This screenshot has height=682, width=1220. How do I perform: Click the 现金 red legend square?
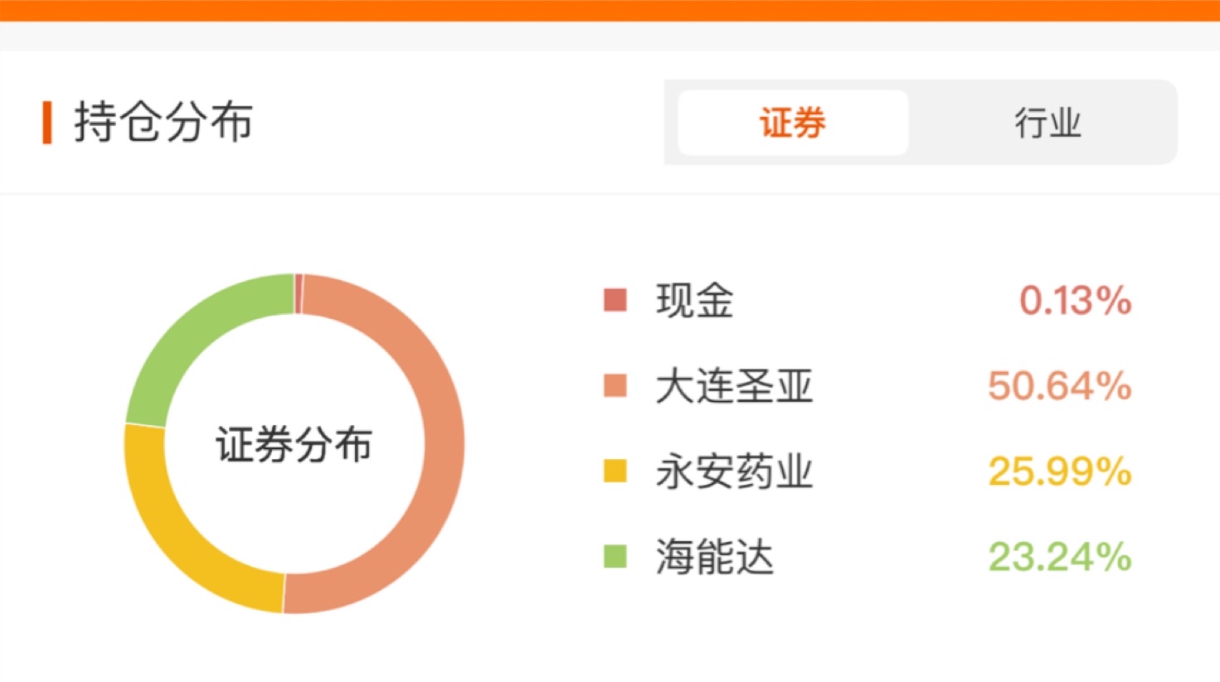615,300
